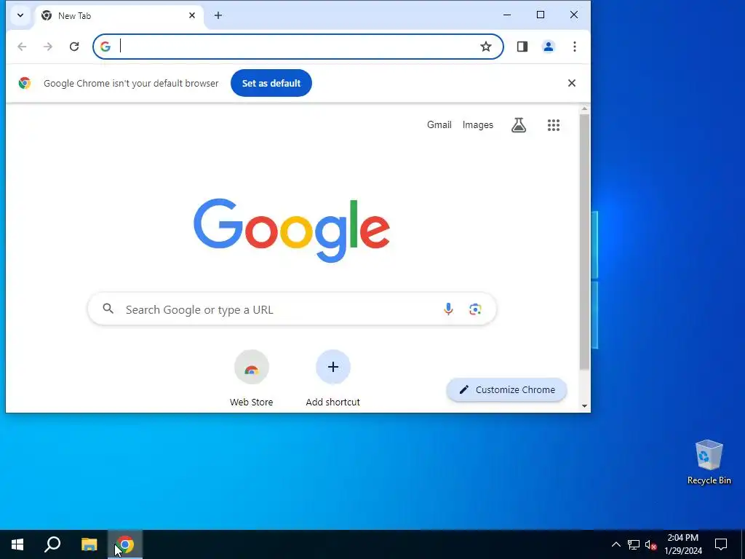745x559 pixels.
Task: Open the Web Store shortcut
Action: 251,378
